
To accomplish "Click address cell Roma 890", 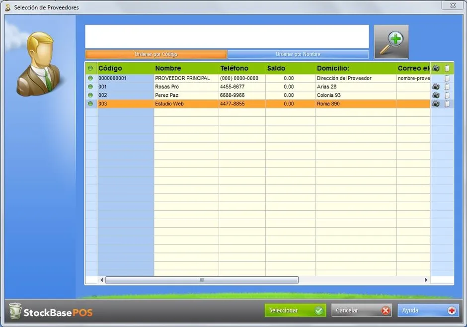I will click(x=356, y=104).
